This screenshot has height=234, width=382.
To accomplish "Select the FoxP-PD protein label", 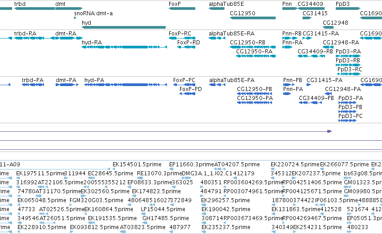I will (x=190, y=89).
